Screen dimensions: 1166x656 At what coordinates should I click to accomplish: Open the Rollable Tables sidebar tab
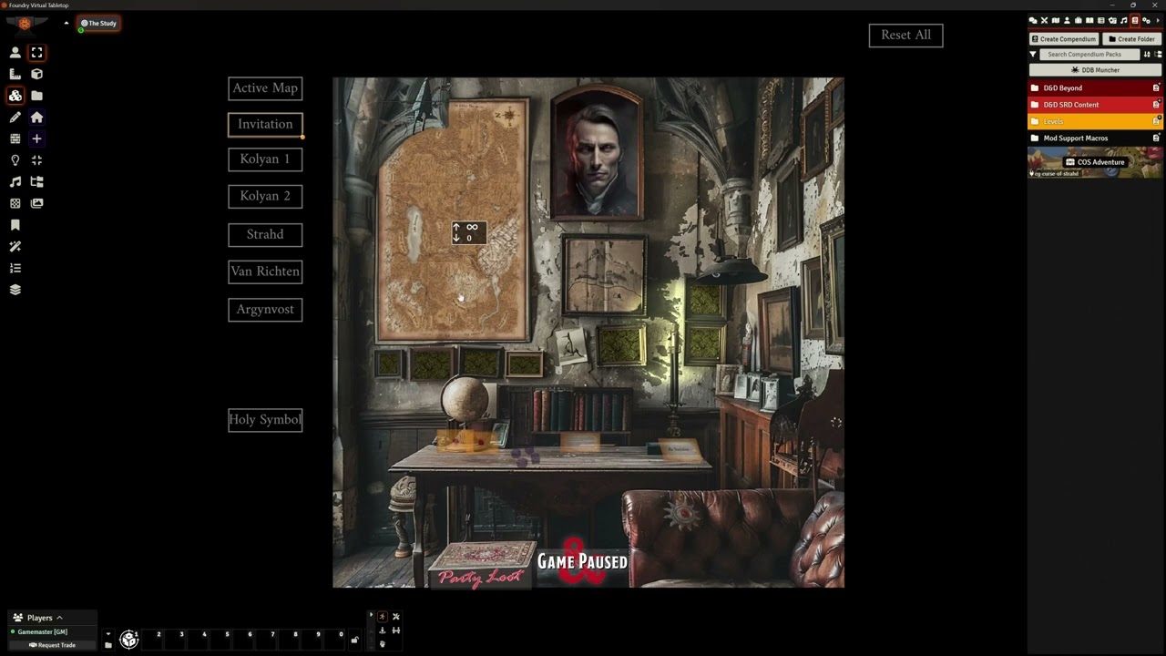point(1101,21)
